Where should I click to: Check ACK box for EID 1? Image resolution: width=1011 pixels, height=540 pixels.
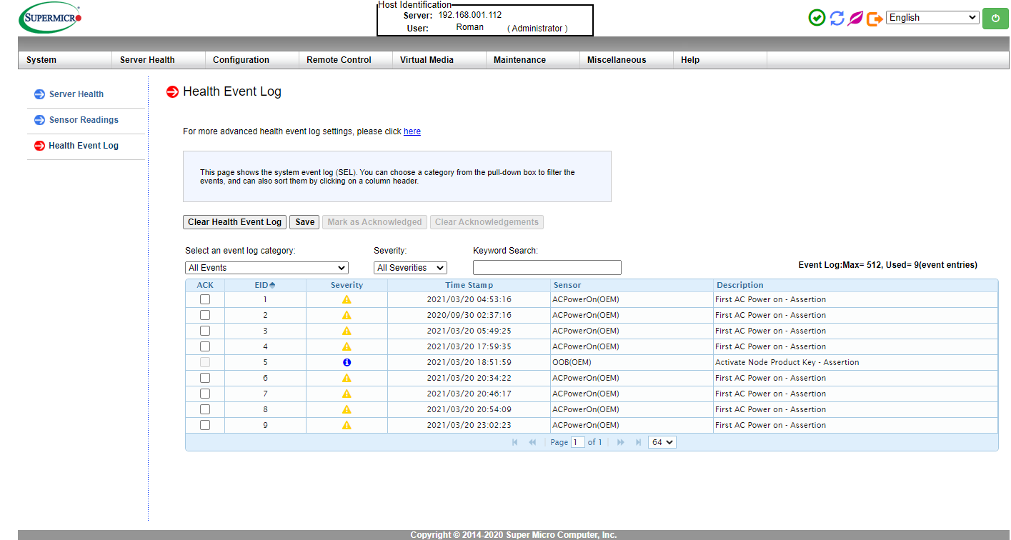click(205, 299)
